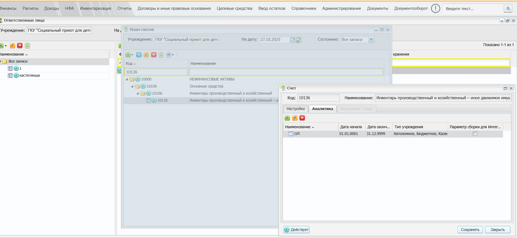
Task: Click the Все записи folder icon in the left tree
Action: (x=5, y=62)
